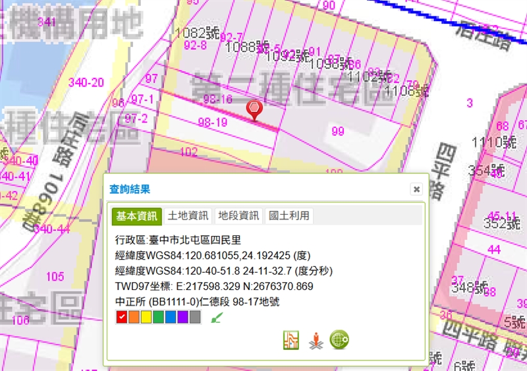Screen dimensions: 527x371
Task: Click parcel 98-19 on the map
Action: [x=212, y=123]
